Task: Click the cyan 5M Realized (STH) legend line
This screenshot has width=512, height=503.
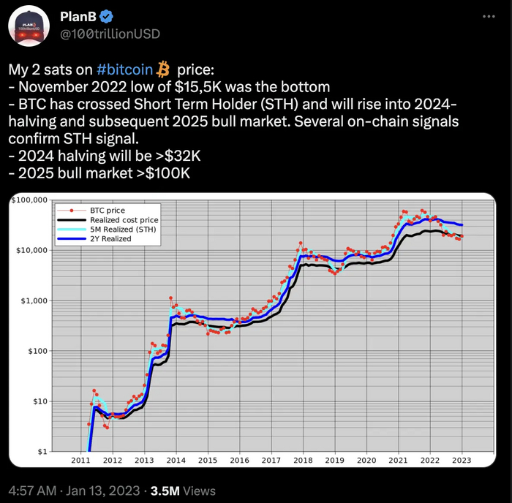Action: [72, 229]
